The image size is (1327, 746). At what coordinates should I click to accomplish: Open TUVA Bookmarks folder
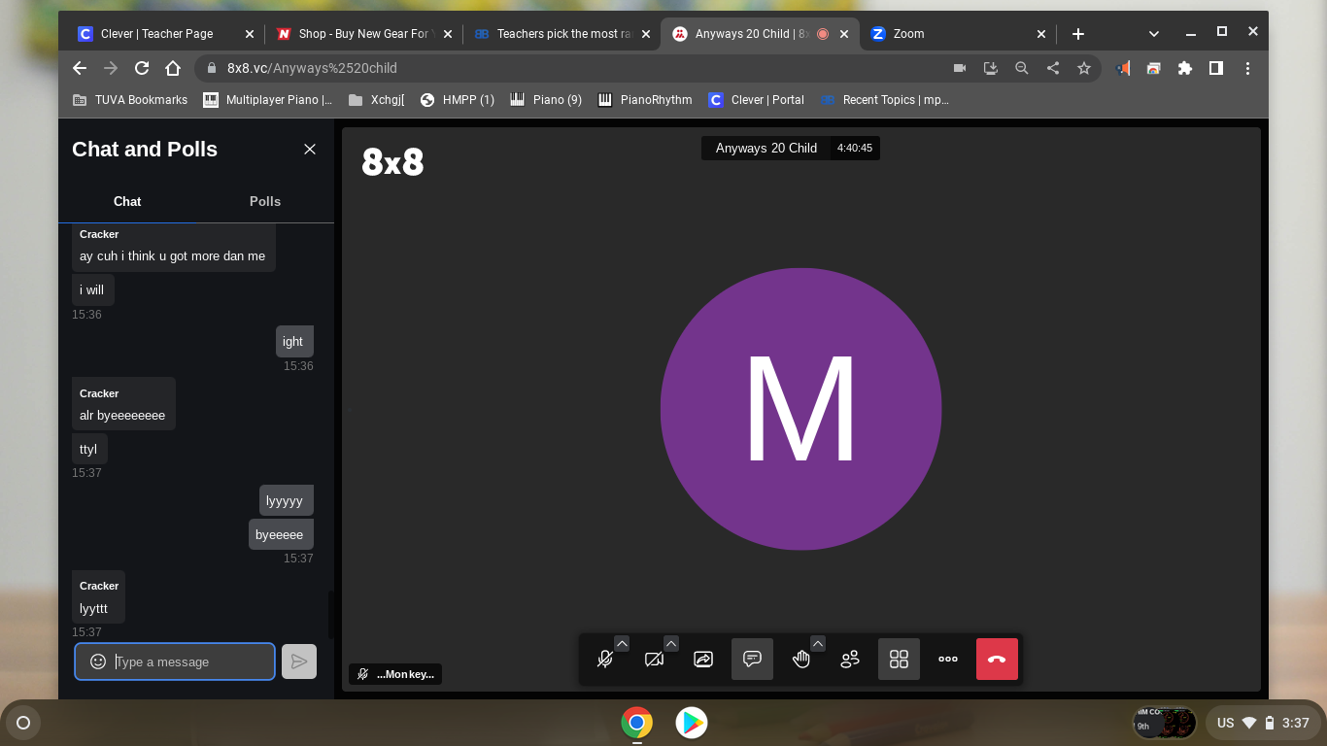129,99
